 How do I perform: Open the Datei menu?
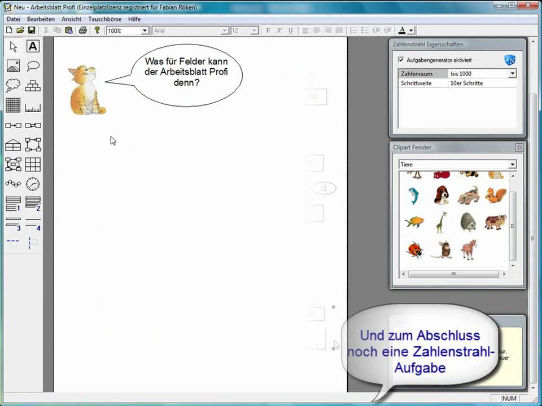pos(14,19)
